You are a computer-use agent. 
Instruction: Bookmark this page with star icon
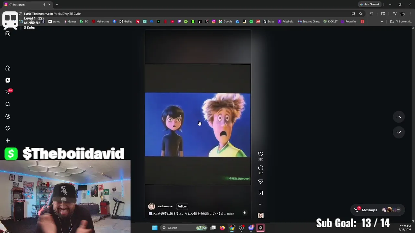361,14
